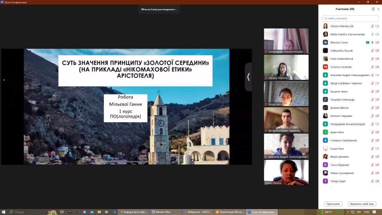Switch to the Презентация Microsoft taskbar window
This screenshot has width=382, height=215.
point(230,212)
